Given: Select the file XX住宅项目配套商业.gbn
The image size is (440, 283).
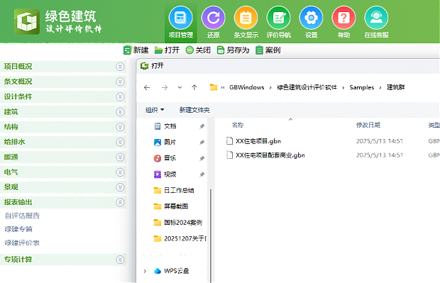Looking at the screenshot, I should [270, 155].
